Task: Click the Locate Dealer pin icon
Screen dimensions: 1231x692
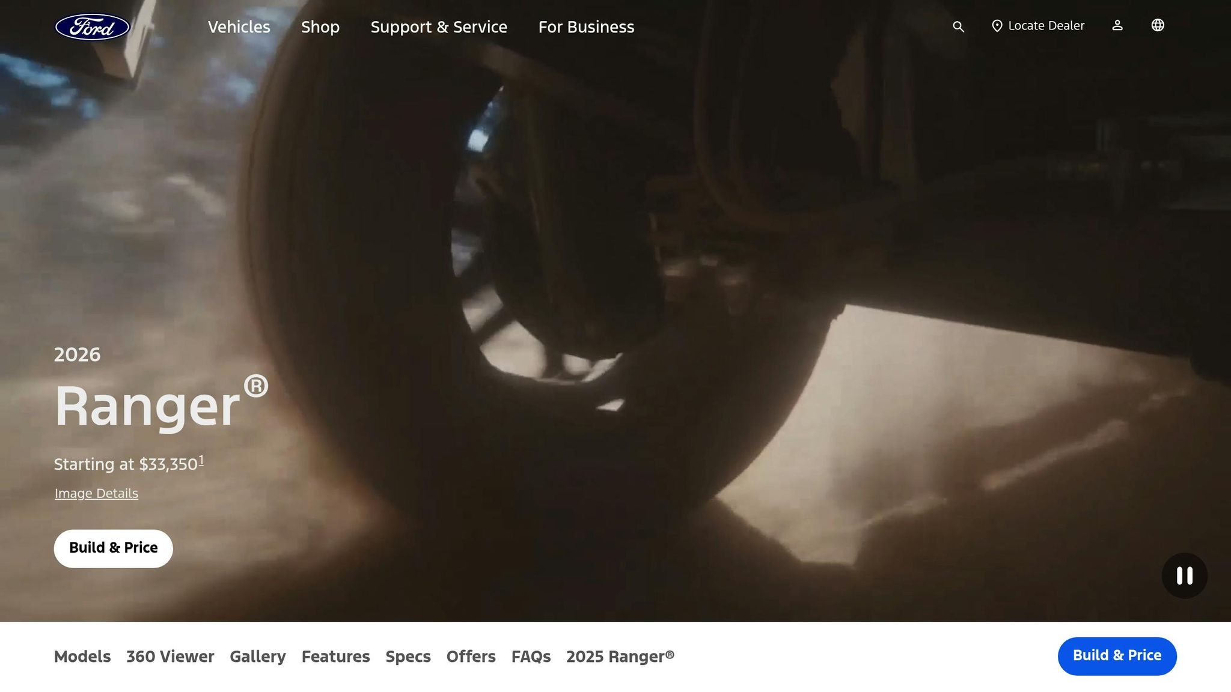Action: click(997, 26)
